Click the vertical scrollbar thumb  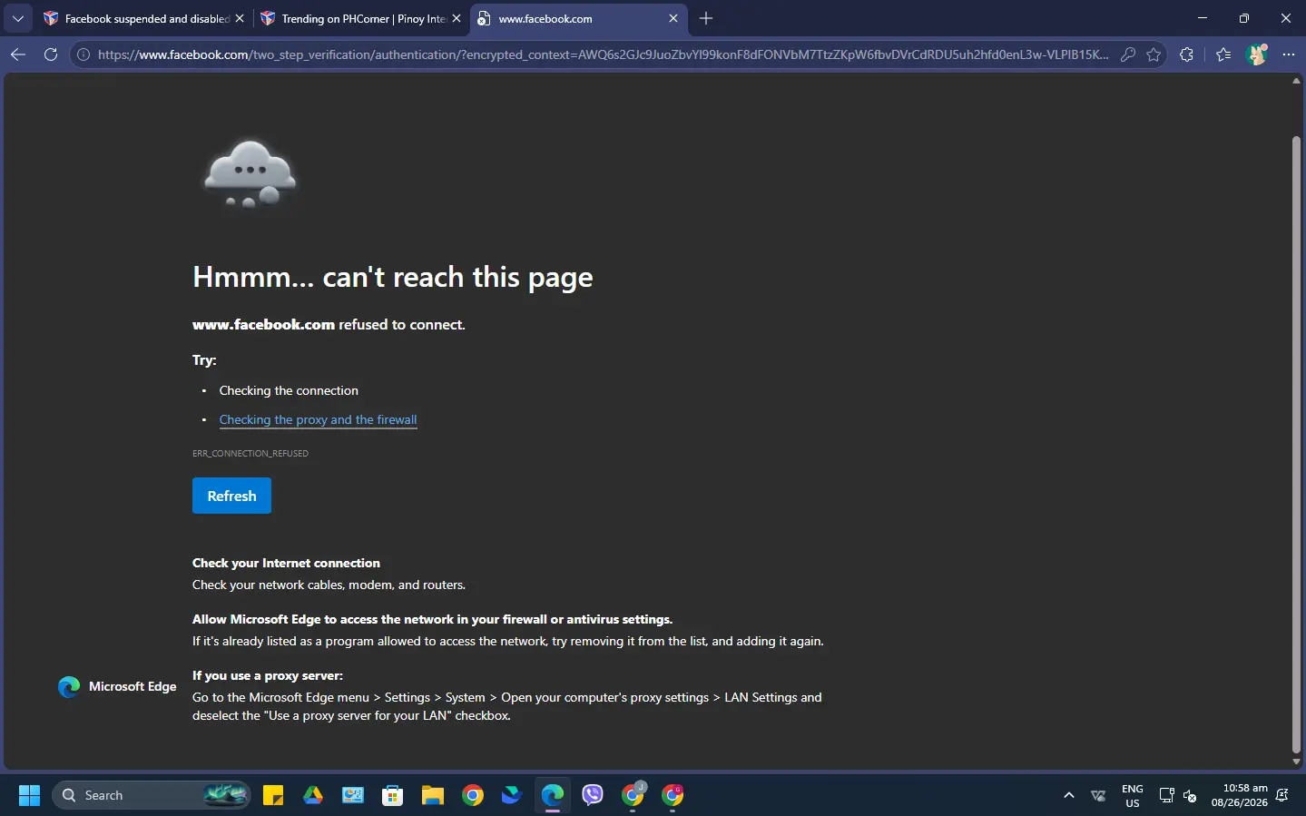click(x=1296, y=445)
